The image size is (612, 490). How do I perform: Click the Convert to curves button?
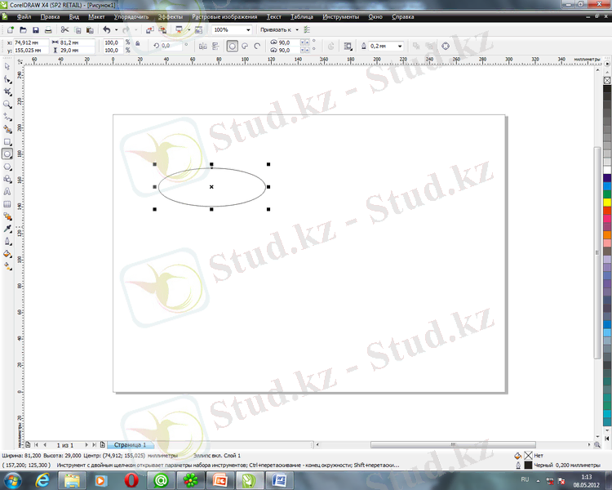446,46
